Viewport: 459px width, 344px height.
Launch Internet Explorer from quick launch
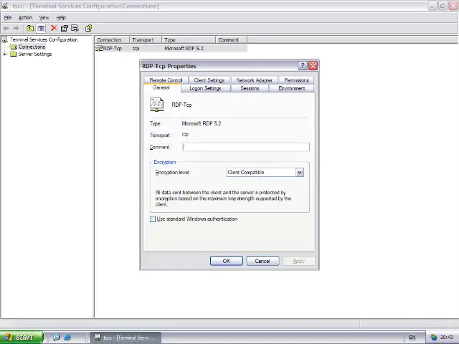67,337
